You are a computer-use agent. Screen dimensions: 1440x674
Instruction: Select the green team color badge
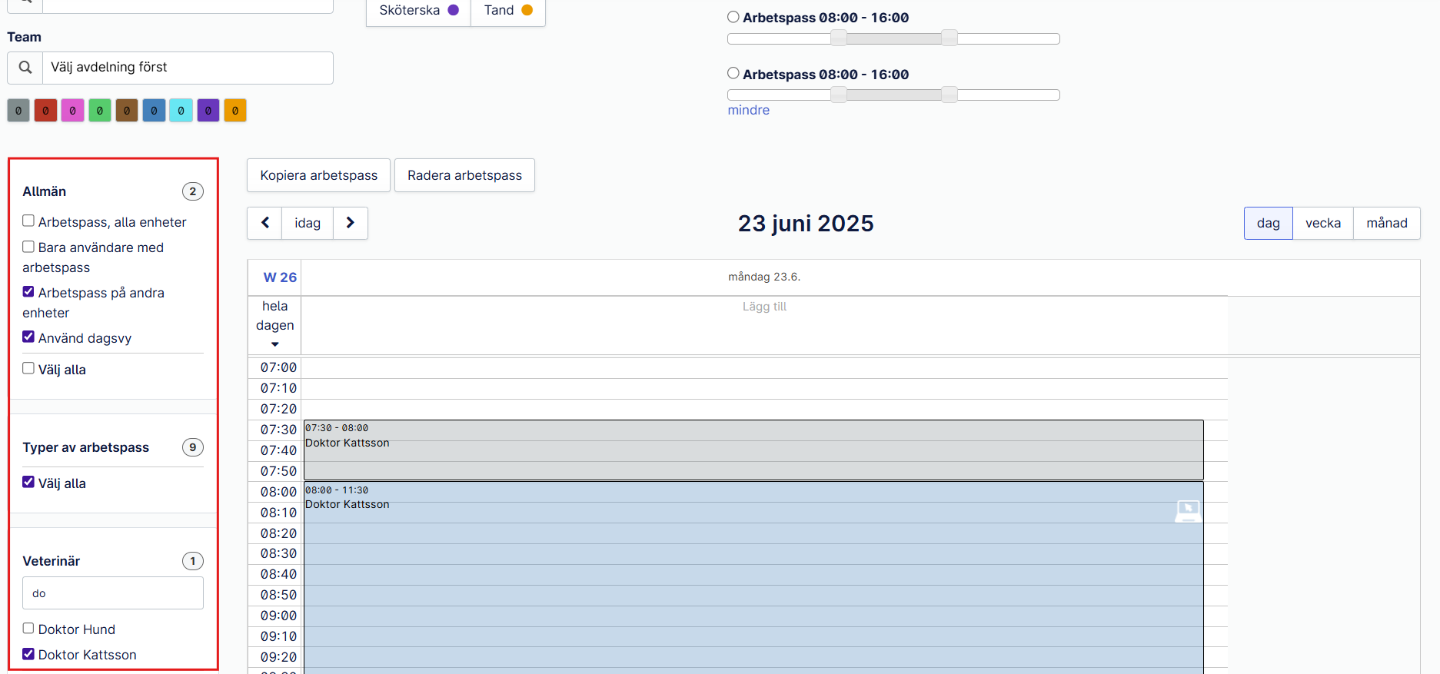coord(100,111)
